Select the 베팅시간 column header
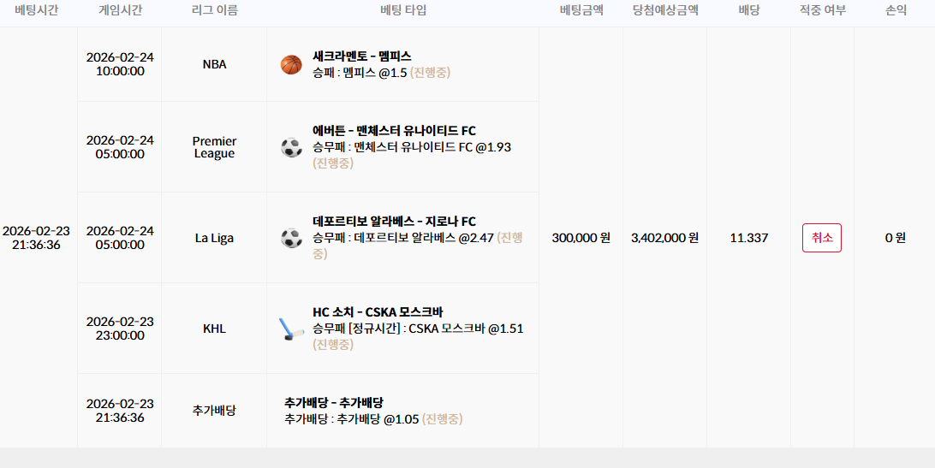This screenshot has width=935, height=468. 37,10
